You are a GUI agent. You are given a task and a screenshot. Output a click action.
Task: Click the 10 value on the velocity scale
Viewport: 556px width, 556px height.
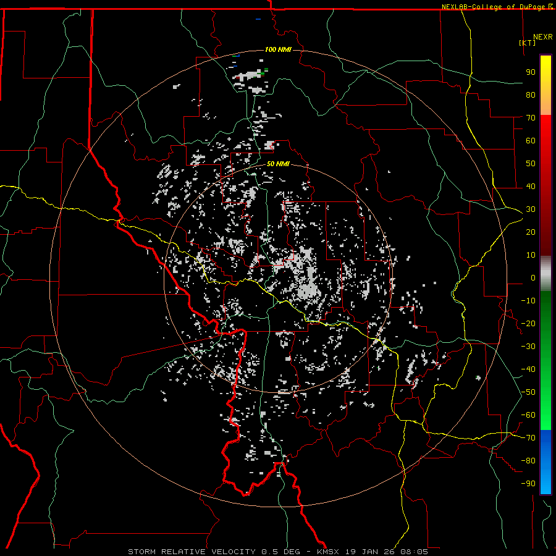(531, 255)
